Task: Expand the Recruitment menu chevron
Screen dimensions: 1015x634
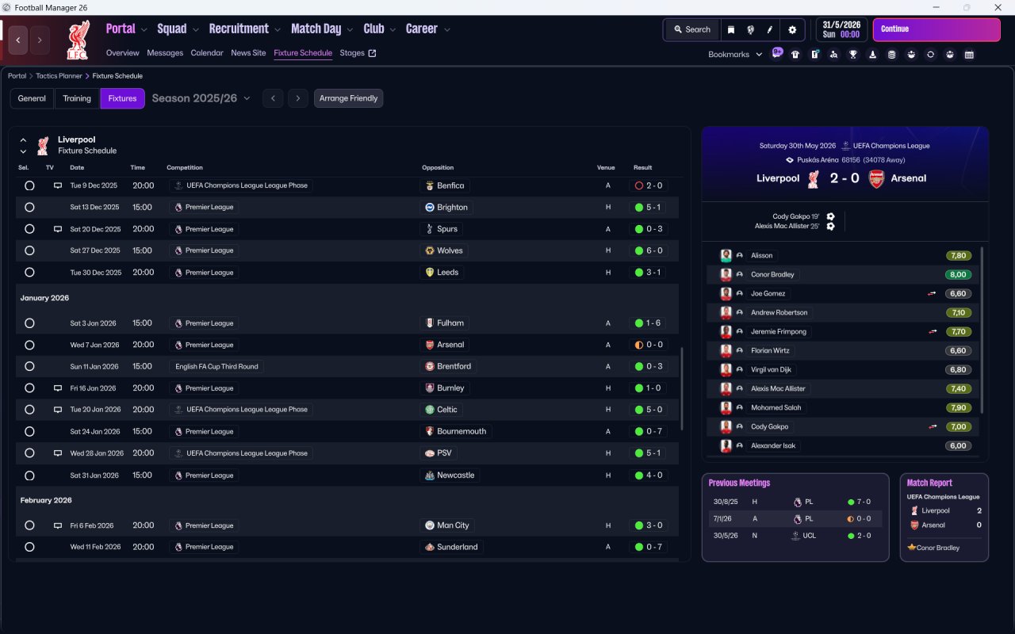Action: pos(278,29)
